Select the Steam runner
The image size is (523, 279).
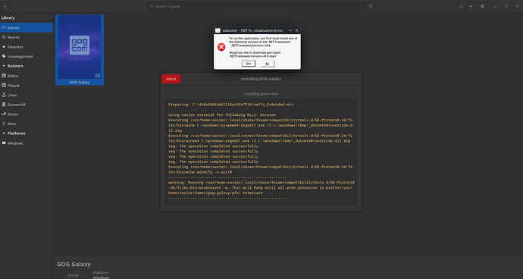pyautogui.click(x=27, y=114)
